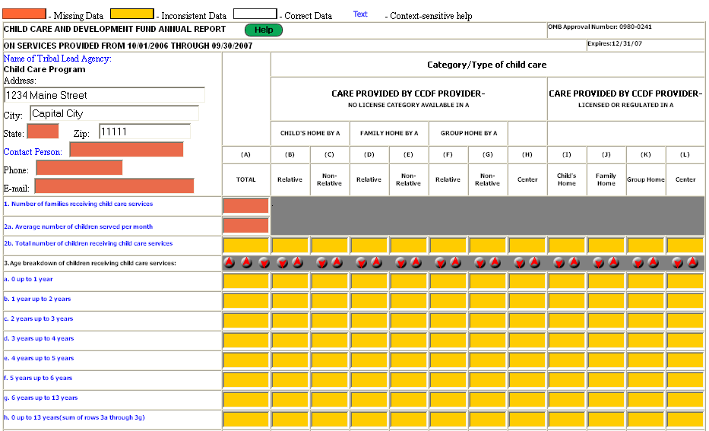Click the down arrow under Child's Home Non-Relative column (C)
The image size is (709, 431).
pos(321,263)
